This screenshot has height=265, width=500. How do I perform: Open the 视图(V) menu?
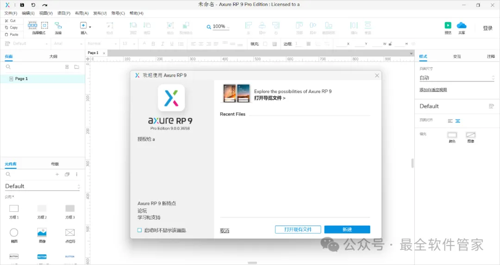click(x=46, y=13)
